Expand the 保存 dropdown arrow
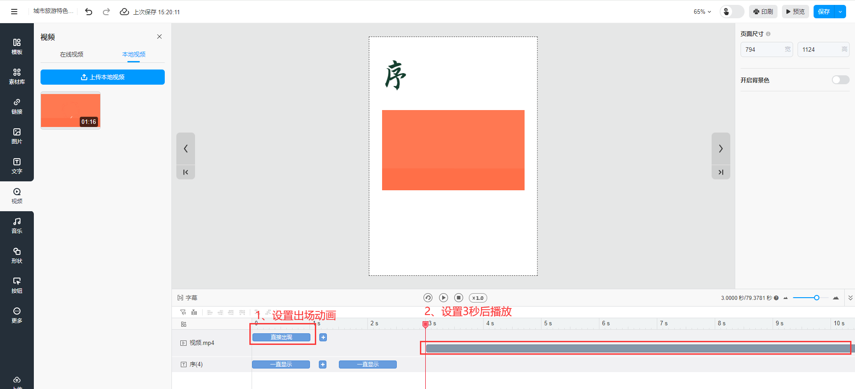The height and width of the screenshot is (389, 855). pos(840,12)
